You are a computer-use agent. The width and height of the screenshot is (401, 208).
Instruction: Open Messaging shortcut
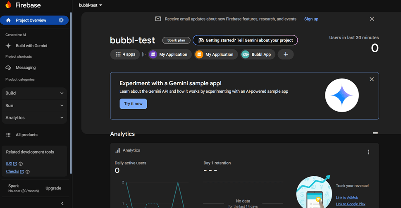click(26, 68)
